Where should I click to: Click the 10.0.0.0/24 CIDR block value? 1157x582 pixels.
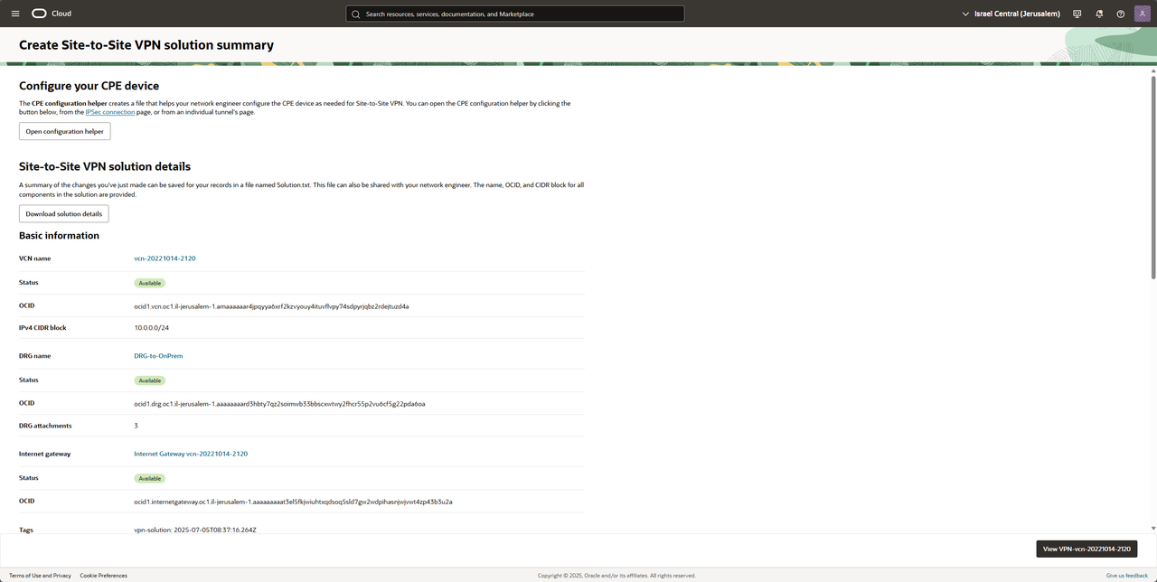coord(151,328)
